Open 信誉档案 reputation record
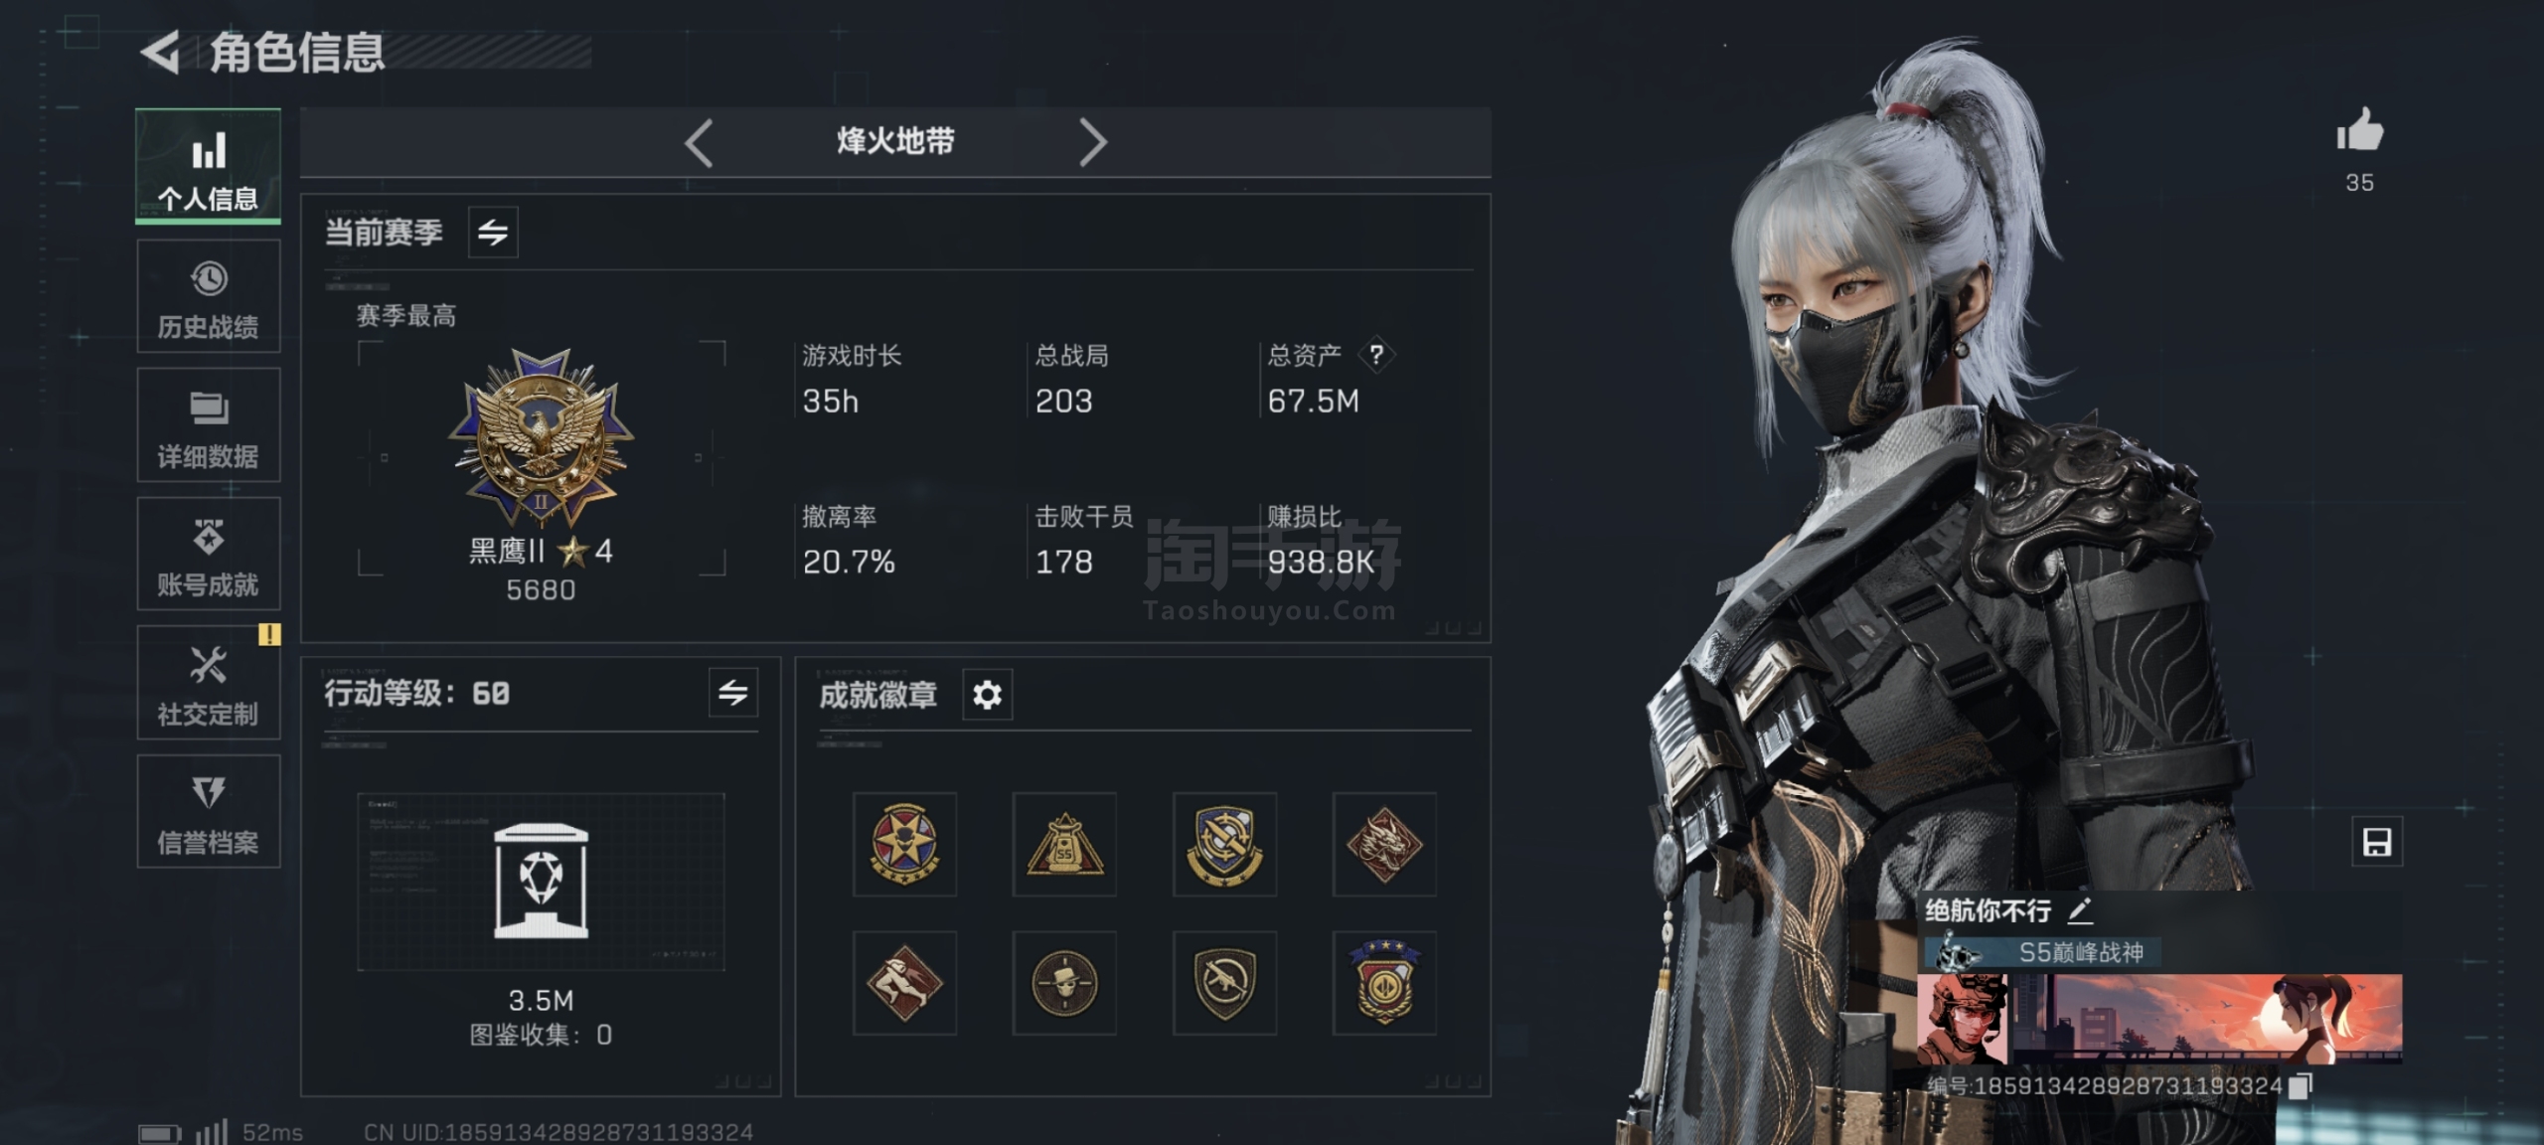 click(209, 811)
